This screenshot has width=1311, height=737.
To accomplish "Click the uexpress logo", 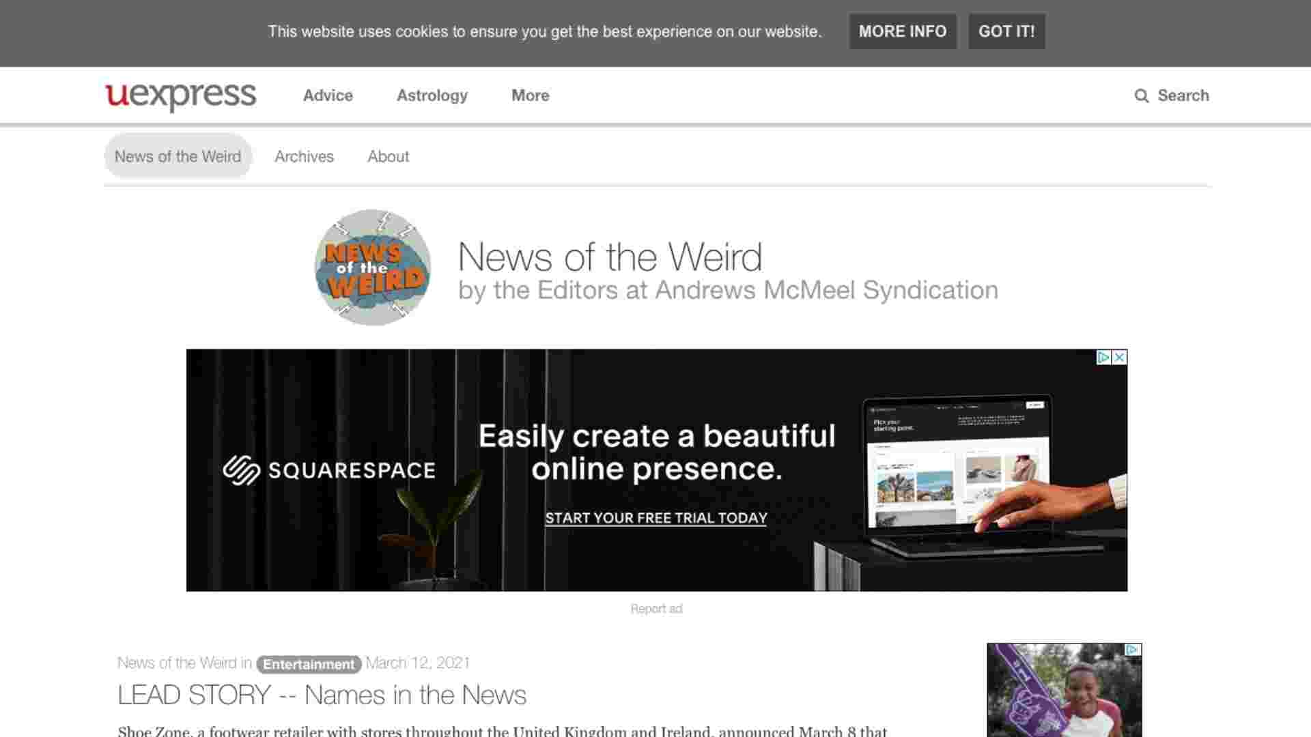I will click(x=180, y=96).
